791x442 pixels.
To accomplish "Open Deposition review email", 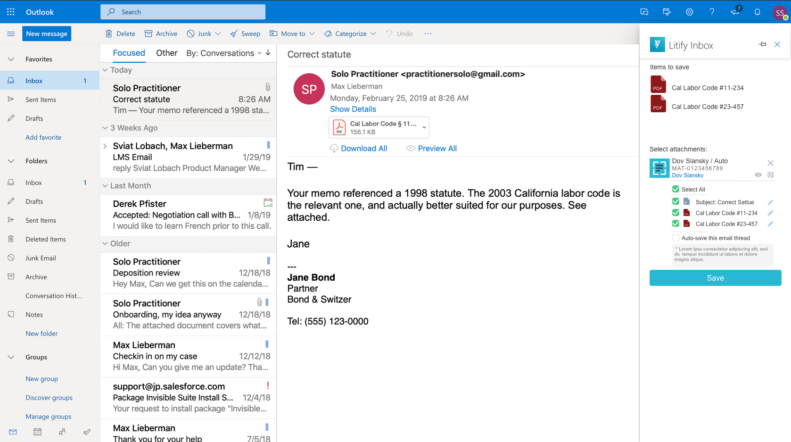I will point(189,273).
